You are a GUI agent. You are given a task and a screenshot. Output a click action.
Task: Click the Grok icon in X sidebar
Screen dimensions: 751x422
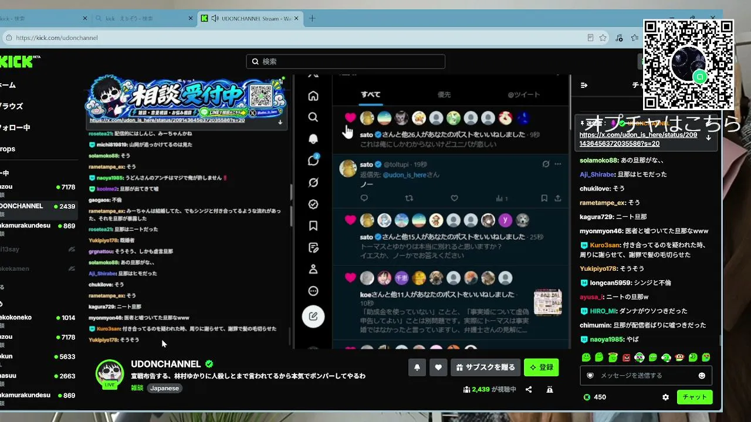pos(313,182)
